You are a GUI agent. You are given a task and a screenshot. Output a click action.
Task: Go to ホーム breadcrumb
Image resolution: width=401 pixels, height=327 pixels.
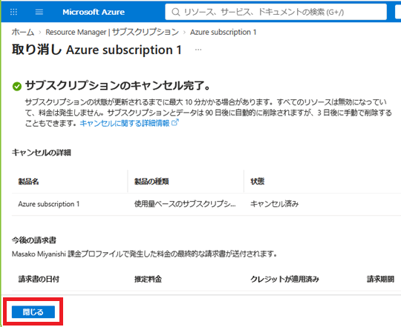23,32
